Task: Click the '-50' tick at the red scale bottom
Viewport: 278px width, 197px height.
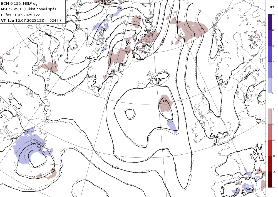Action: (274, 188)
